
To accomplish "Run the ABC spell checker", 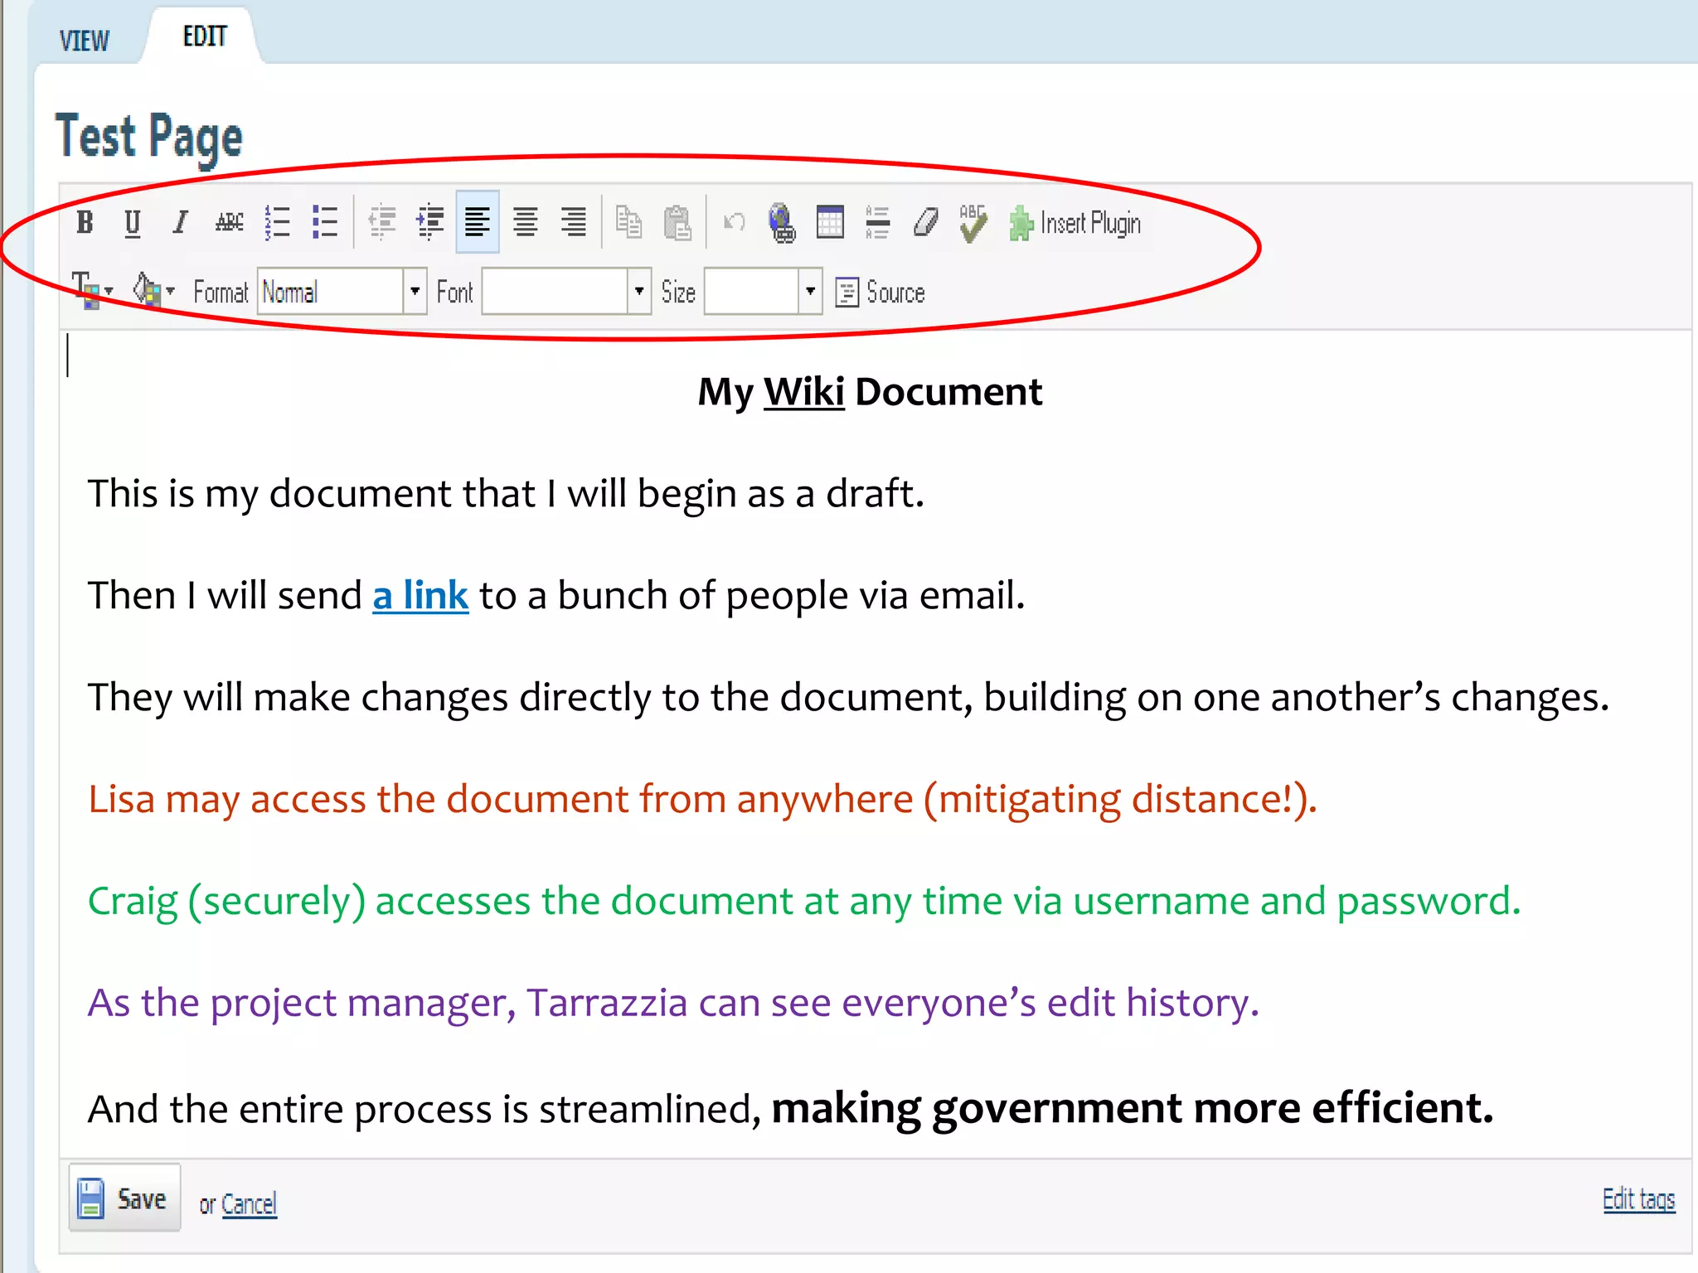I will click(x=973, y=222).
